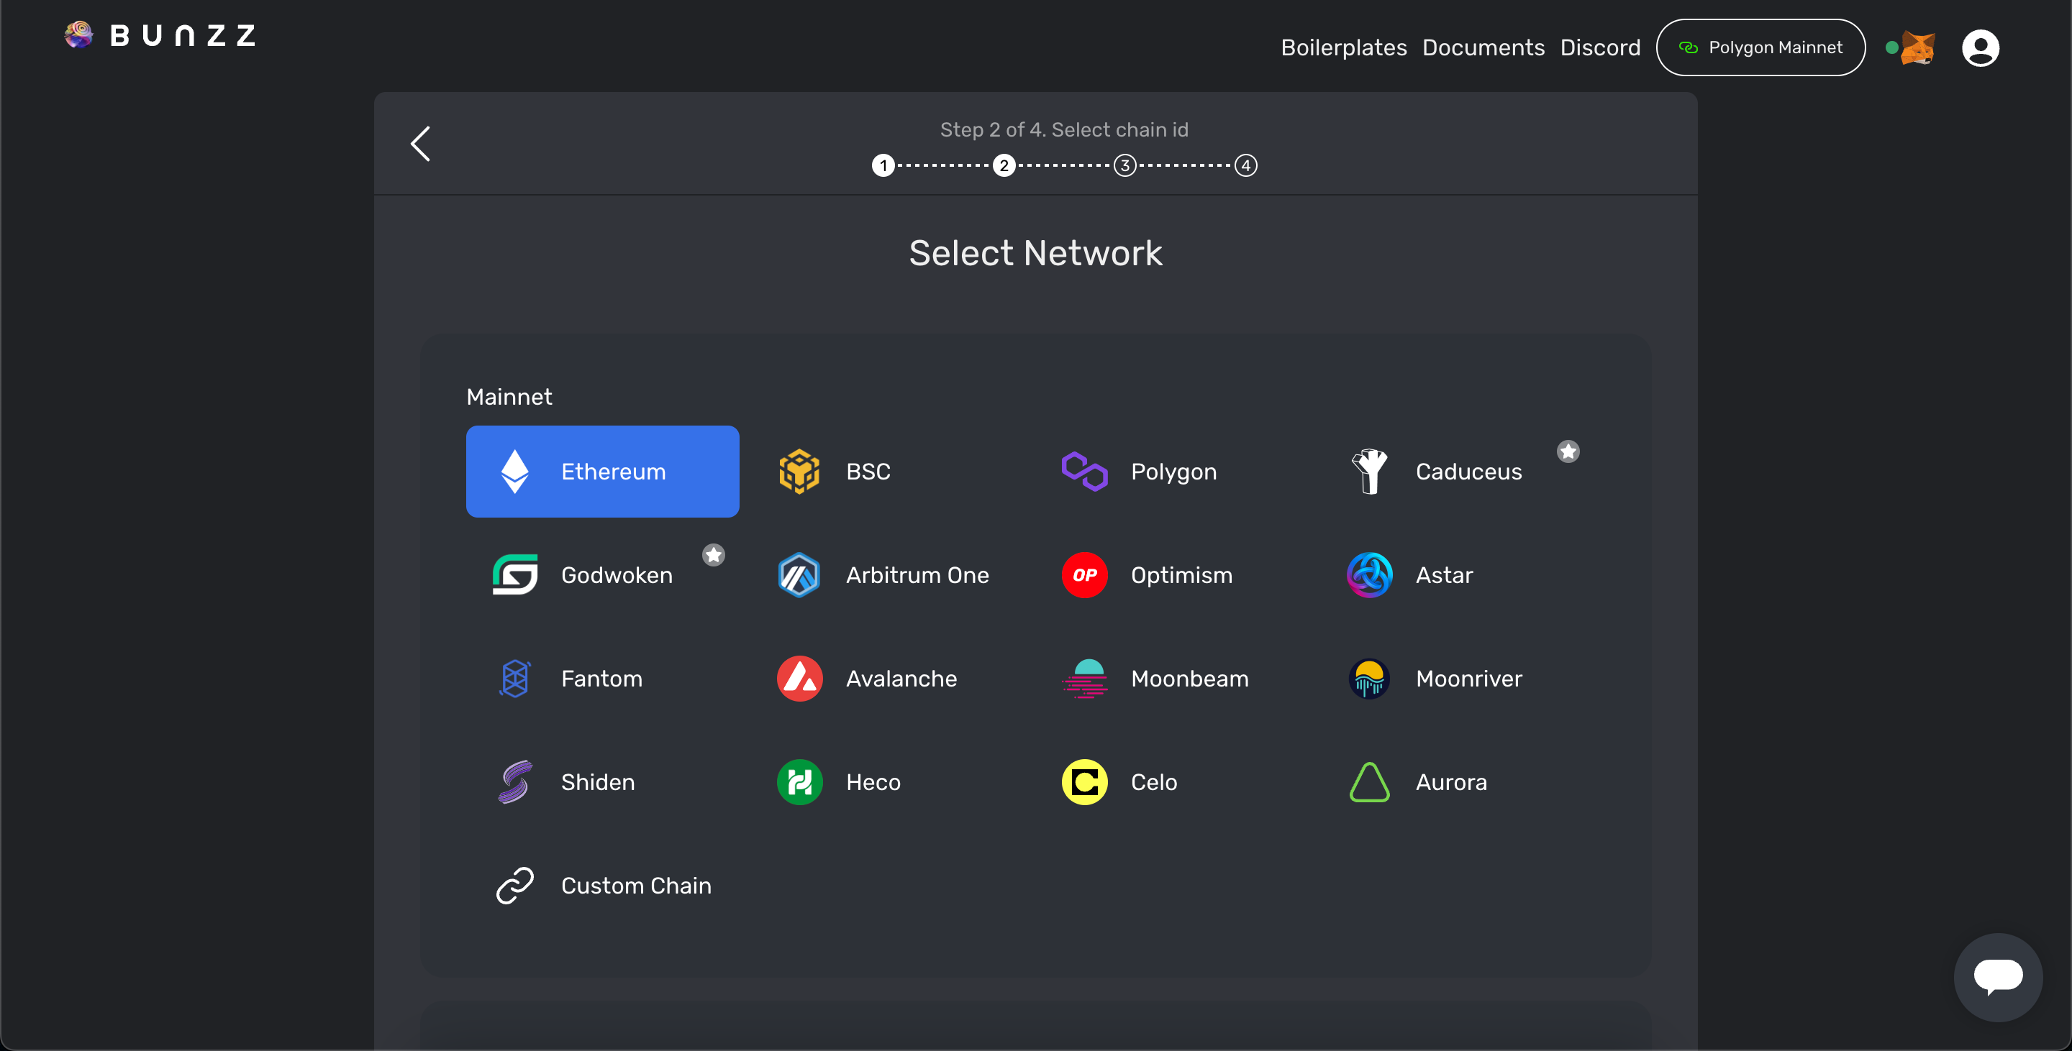
Task: Go back with the left chevron
Action: coord(421,144)
